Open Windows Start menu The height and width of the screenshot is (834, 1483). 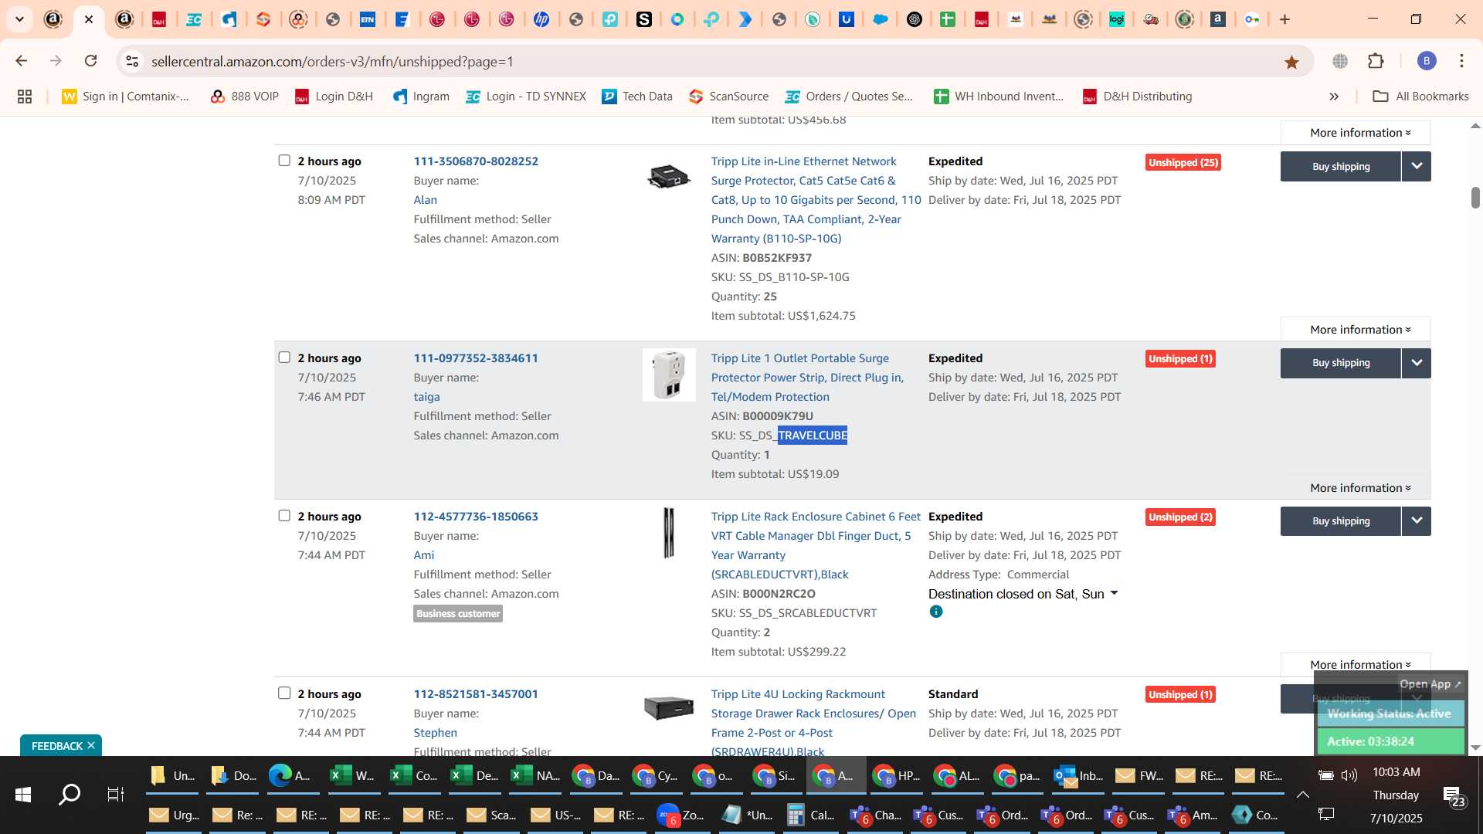pyautogui.click(x=23, y=794)
